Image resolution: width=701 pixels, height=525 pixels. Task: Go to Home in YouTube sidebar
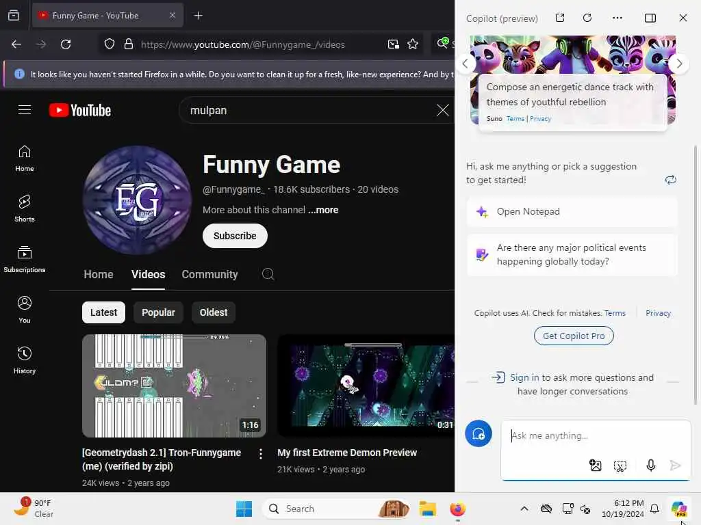[25, 159]
